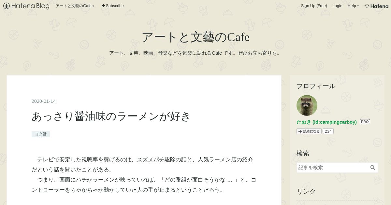This screenshot has width=391, height=205.
Task: Click the プロフィール sidebar heading
Action: 316,86
